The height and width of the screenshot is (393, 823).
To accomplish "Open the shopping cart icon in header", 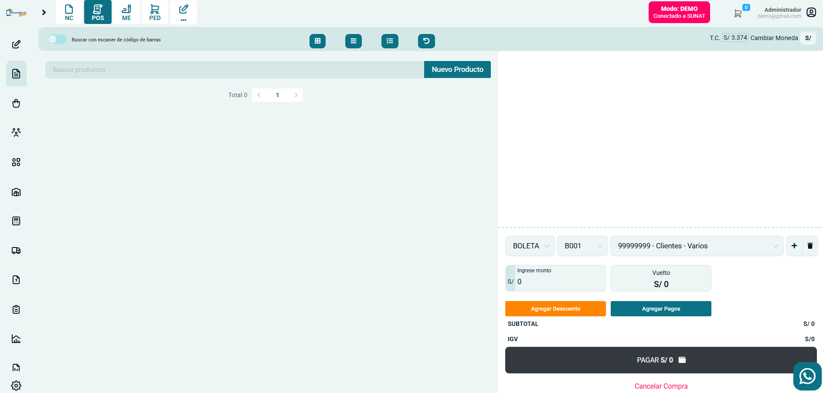I will pos(738,14).
